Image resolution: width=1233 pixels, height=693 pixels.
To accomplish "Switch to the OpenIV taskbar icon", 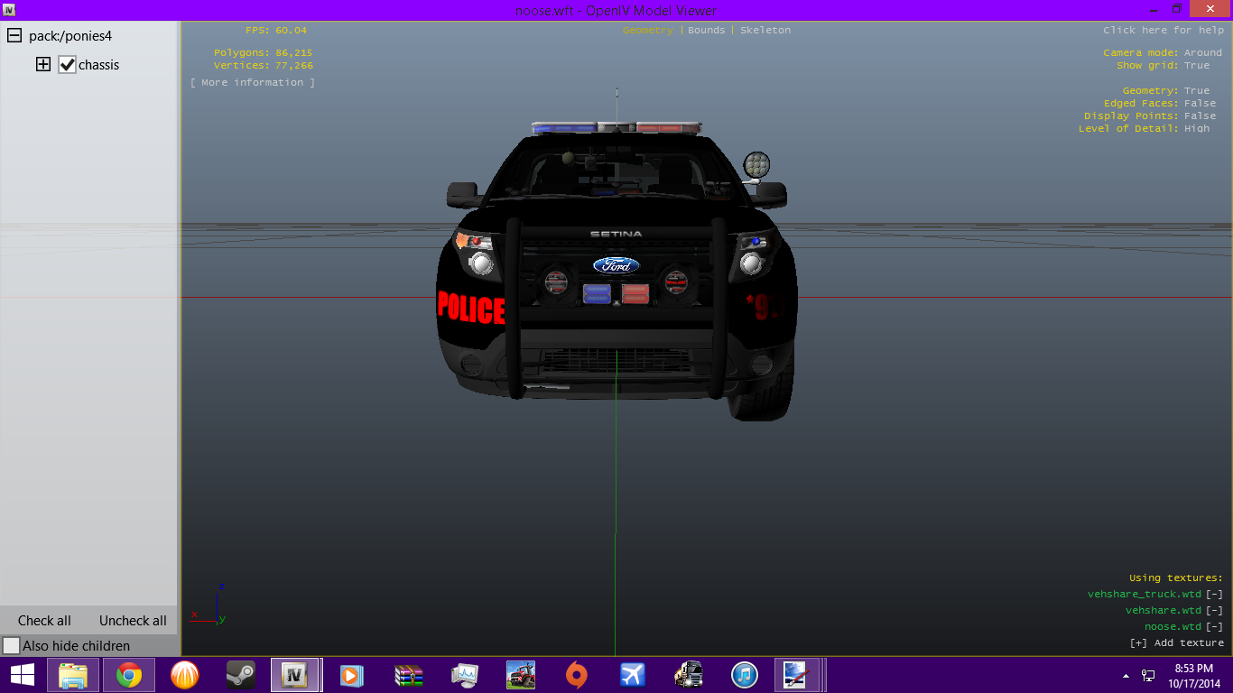I will 295,675.
